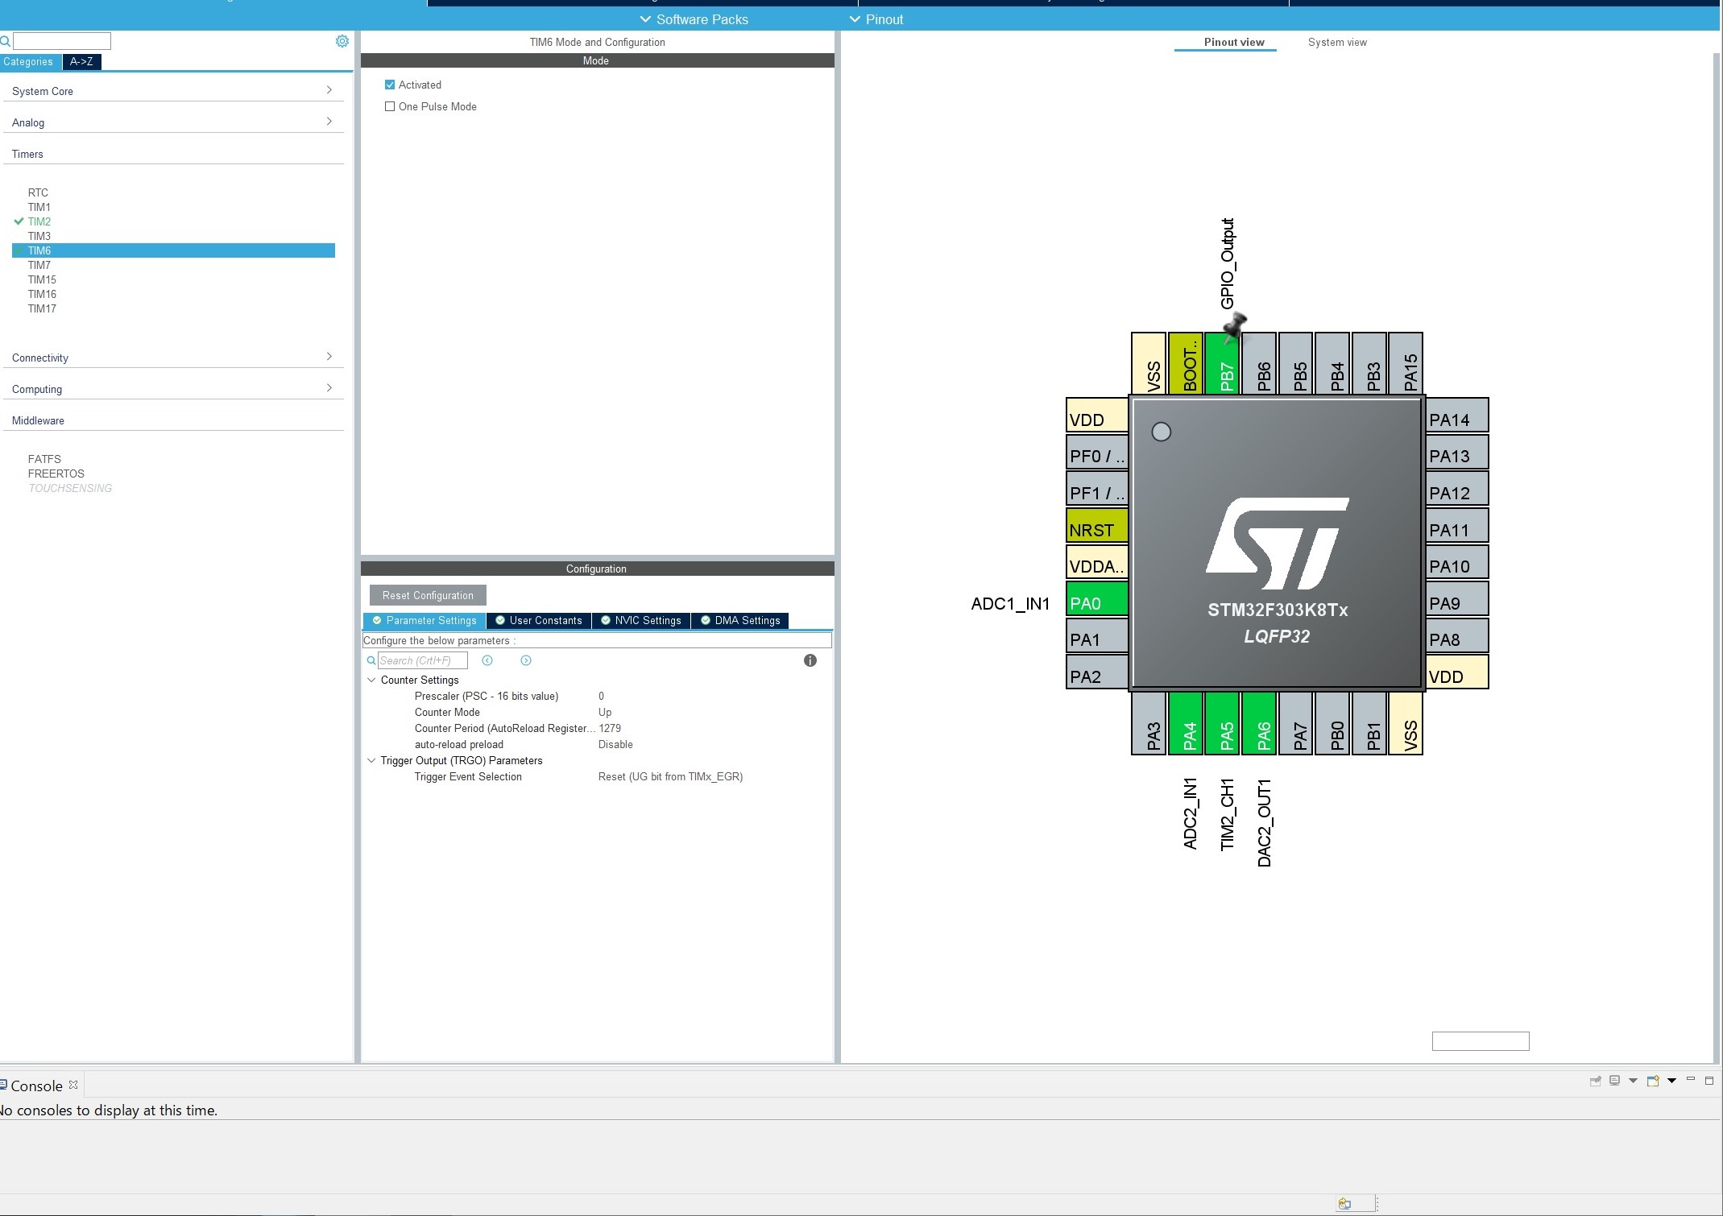Click the Display Selected Console icon

(x=1614, y=1081)
